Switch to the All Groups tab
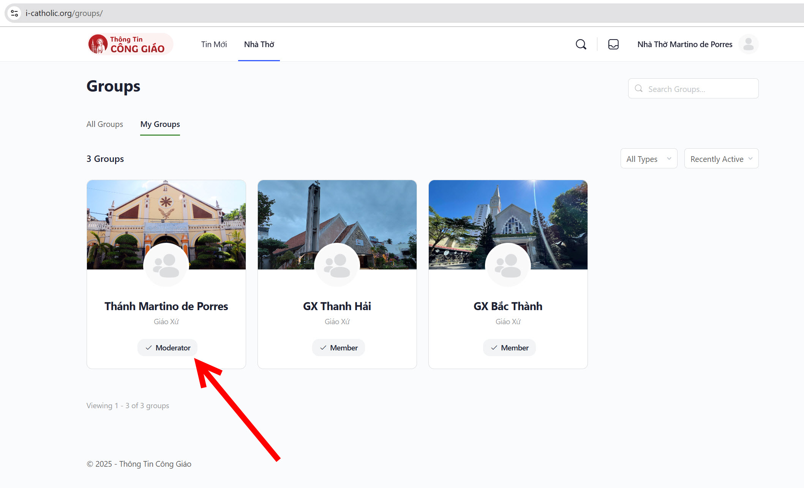This screenshot has height=488, width=804. [104, 124]
